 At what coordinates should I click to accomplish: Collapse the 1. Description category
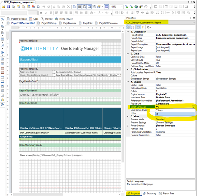coord(128,32)
